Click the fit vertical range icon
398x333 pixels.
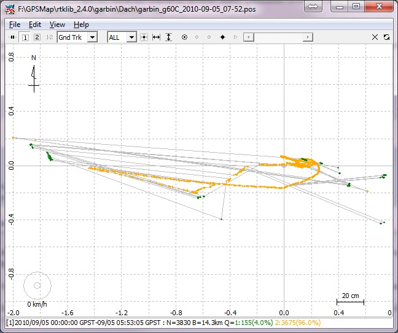168,37
